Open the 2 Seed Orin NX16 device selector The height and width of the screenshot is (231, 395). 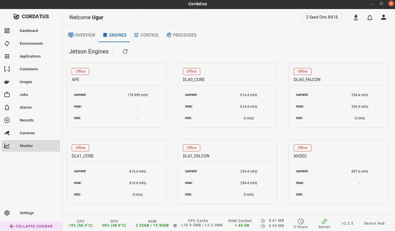point(322,17)
